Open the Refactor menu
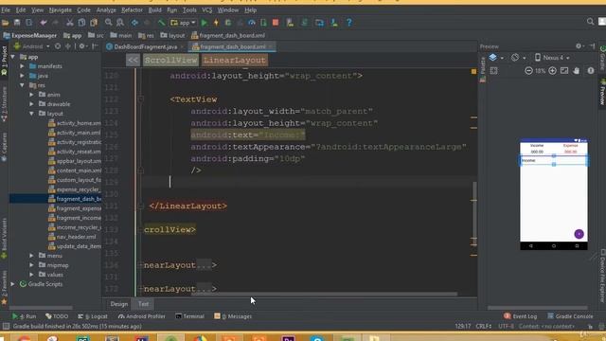This screenshot has width=606, height=341. (132, 10)
